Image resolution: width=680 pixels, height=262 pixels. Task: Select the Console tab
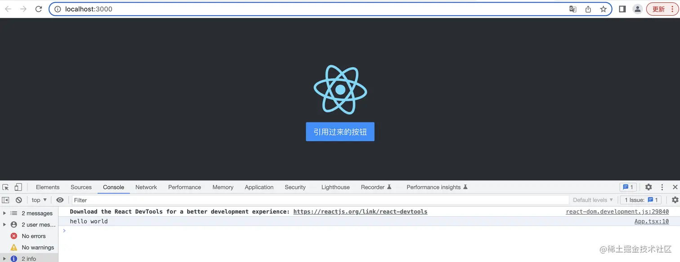pos(113,187)
